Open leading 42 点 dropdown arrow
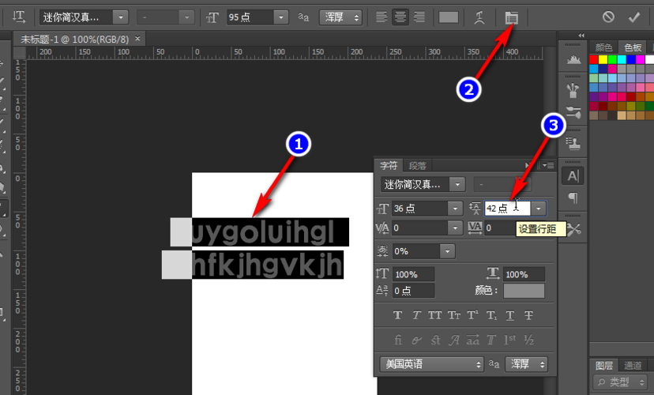The height and width of the screenshot is (395, 654). (539, 208)
